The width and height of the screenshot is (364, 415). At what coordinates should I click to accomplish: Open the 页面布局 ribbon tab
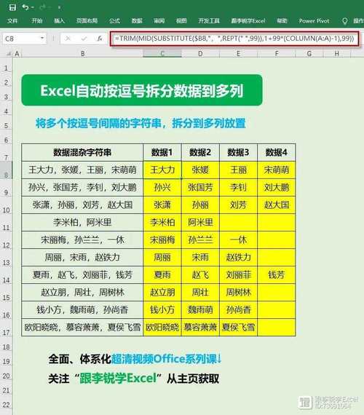pyautogui.click(x=87, y=20)
